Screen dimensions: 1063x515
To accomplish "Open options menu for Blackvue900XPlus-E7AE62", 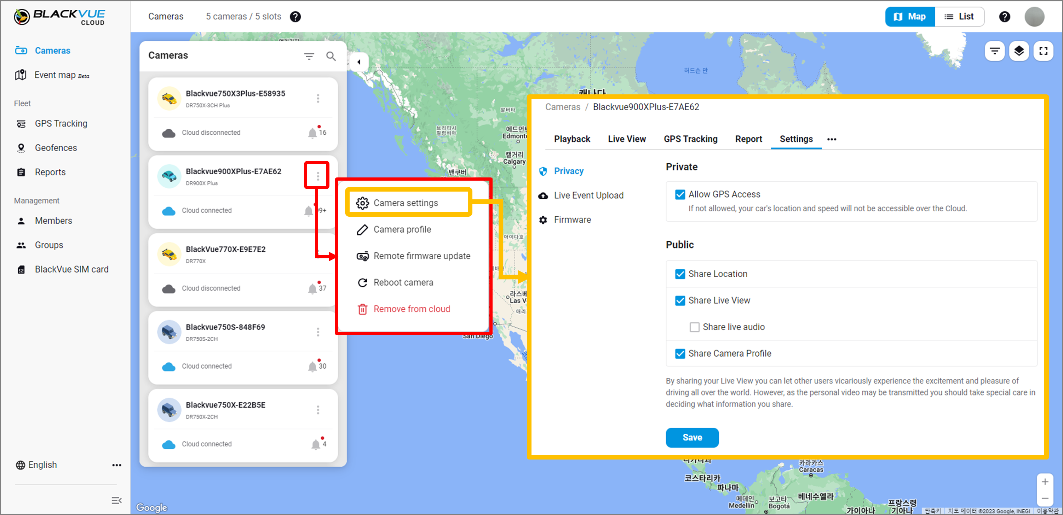I will point(318,176).
